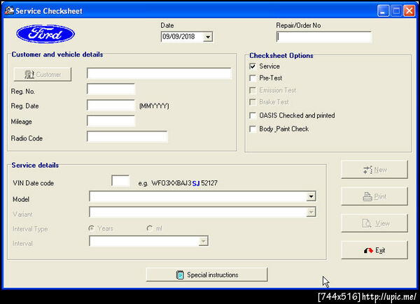Click the greyed-out Customer button

point(43,74)
